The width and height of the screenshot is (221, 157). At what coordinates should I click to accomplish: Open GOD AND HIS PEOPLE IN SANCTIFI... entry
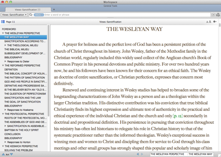[25, 82]
